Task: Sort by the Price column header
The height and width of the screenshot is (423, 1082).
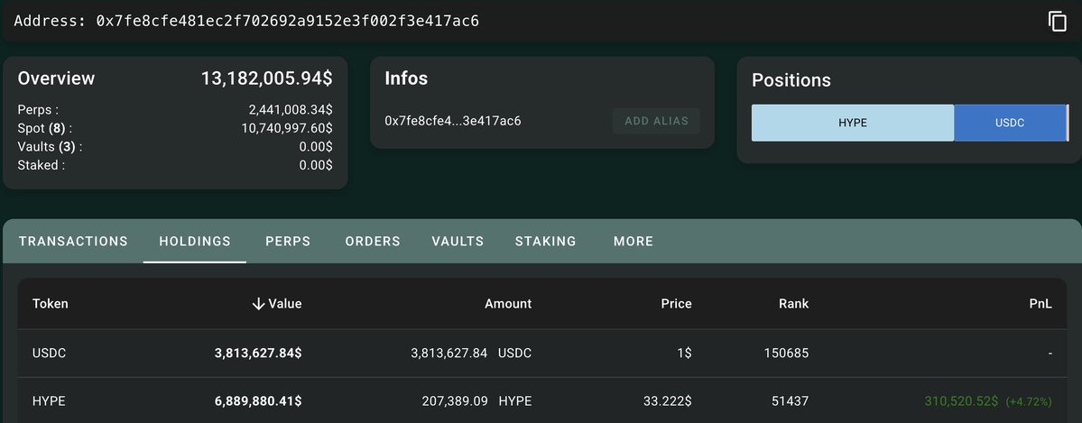Action: [x=676, y=304]
